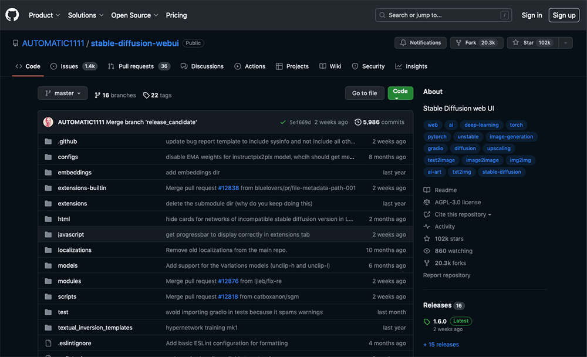This screenshot has height=357, width=587.
Task: Star the repository with Star button
Action: pyautogui.click(x=533, y=43)
